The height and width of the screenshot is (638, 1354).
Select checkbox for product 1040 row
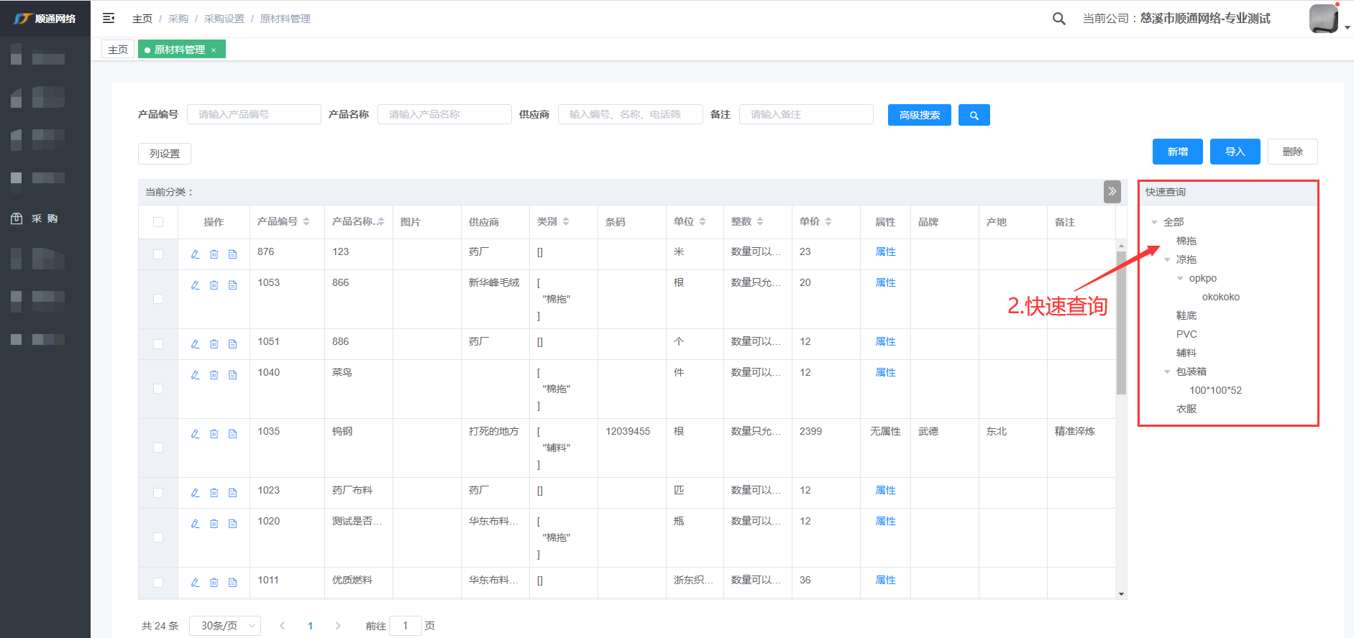click(x=158, y=389)
